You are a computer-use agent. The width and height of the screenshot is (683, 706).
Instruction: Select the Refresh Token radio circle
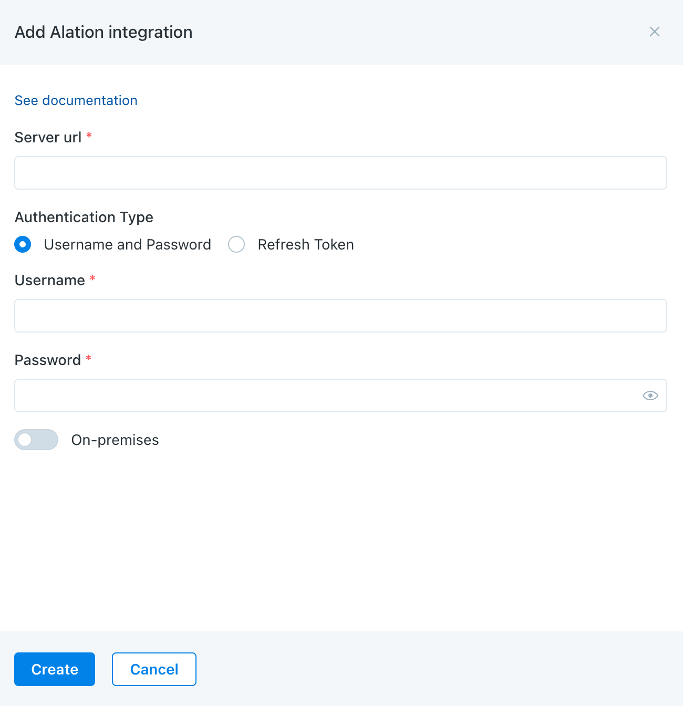click(236, 244)
